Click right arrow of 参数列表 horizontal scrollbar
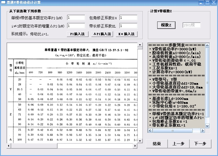This screenshot has height=156, width=218. click(x=202, y=131)
